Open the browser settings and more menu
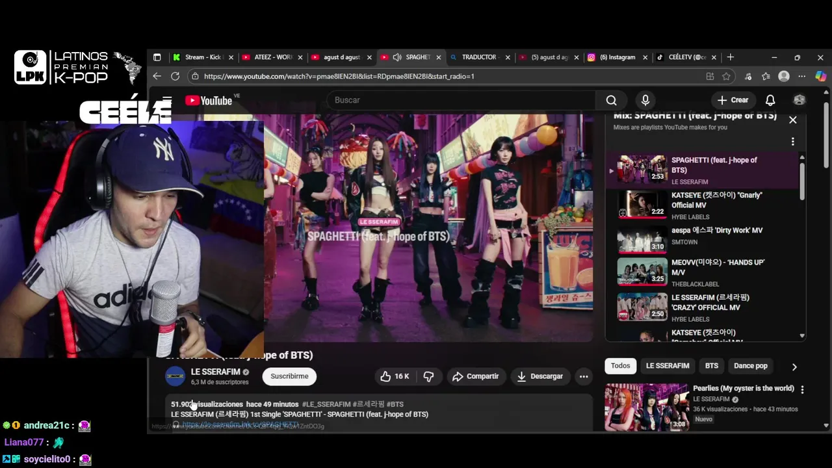Screen dimensions: 832x468 click(802, 76)
